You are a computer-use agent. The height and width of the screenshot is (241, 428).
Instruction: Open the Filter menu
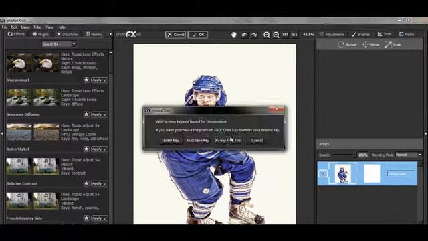click(x=37, y=27)
